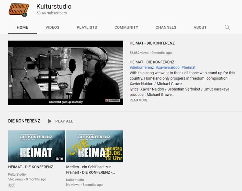Click the 'You won't give up so easily' subtitle

coord(65,102)
